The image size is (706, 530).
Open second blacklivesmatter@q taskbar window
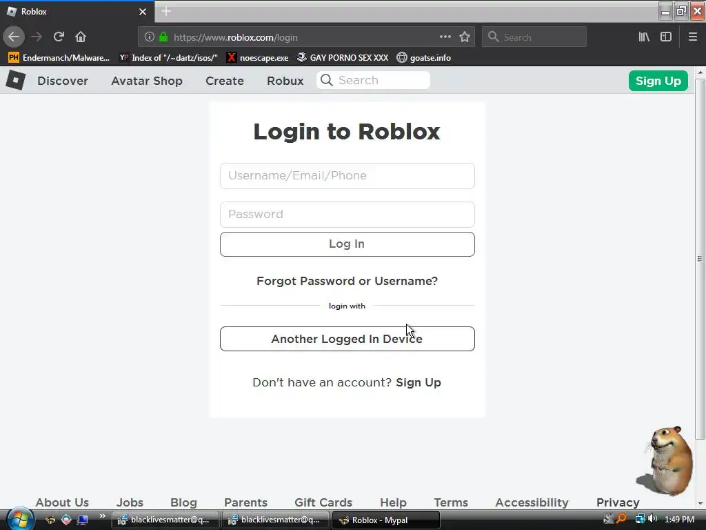(276, 520)
